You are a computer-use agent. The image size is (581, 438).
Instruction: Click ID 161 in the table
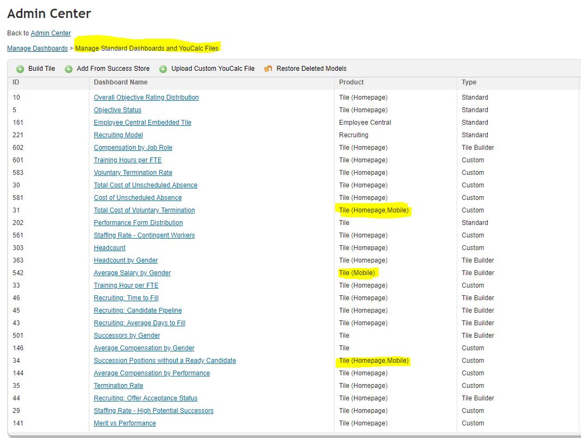[18, 123]
